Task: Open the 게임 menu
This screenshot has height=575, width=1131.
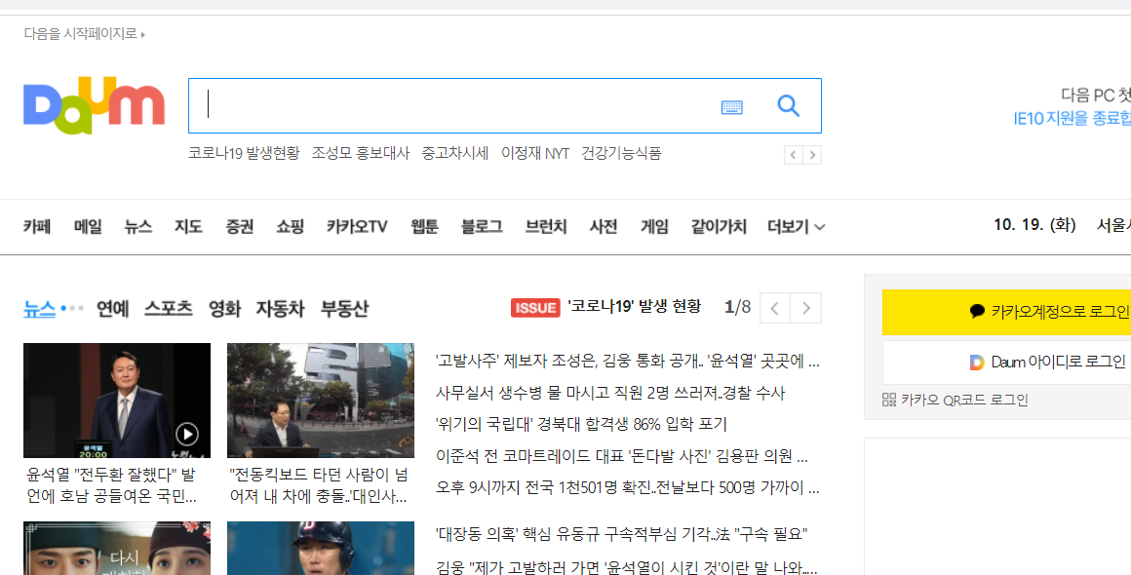Action: coord(654,226)
